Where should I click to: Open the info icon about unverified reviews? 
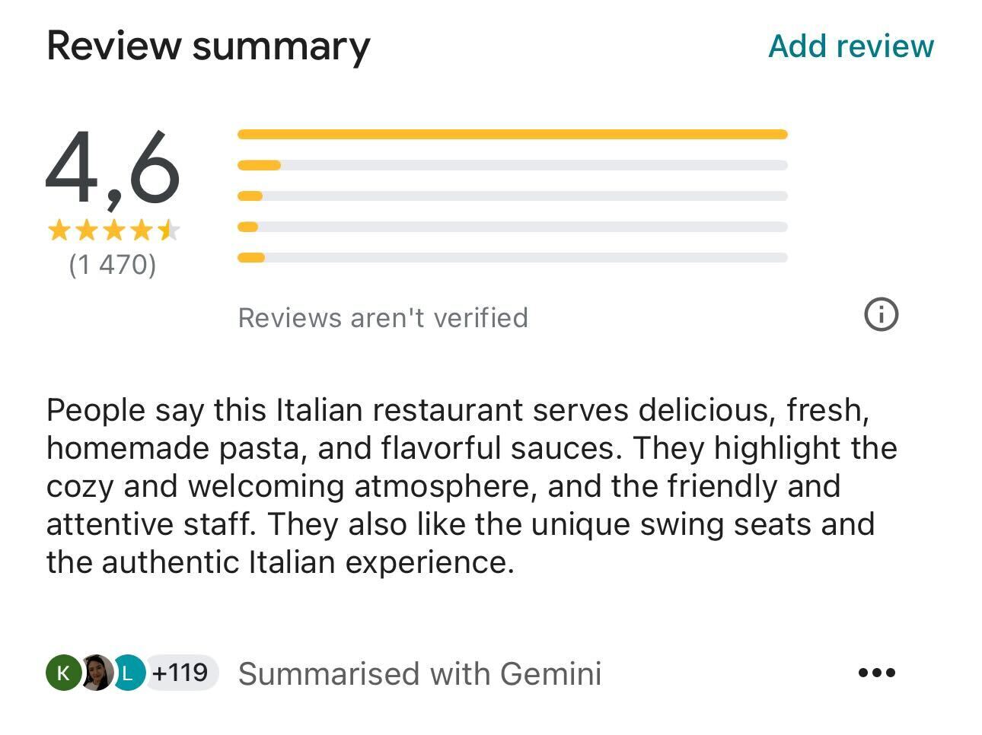[882, 314]
